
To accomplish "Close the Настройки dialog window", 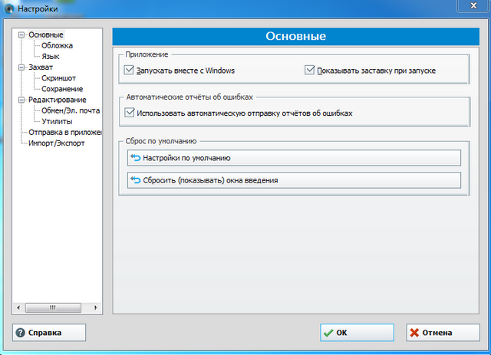I will 468,6.
